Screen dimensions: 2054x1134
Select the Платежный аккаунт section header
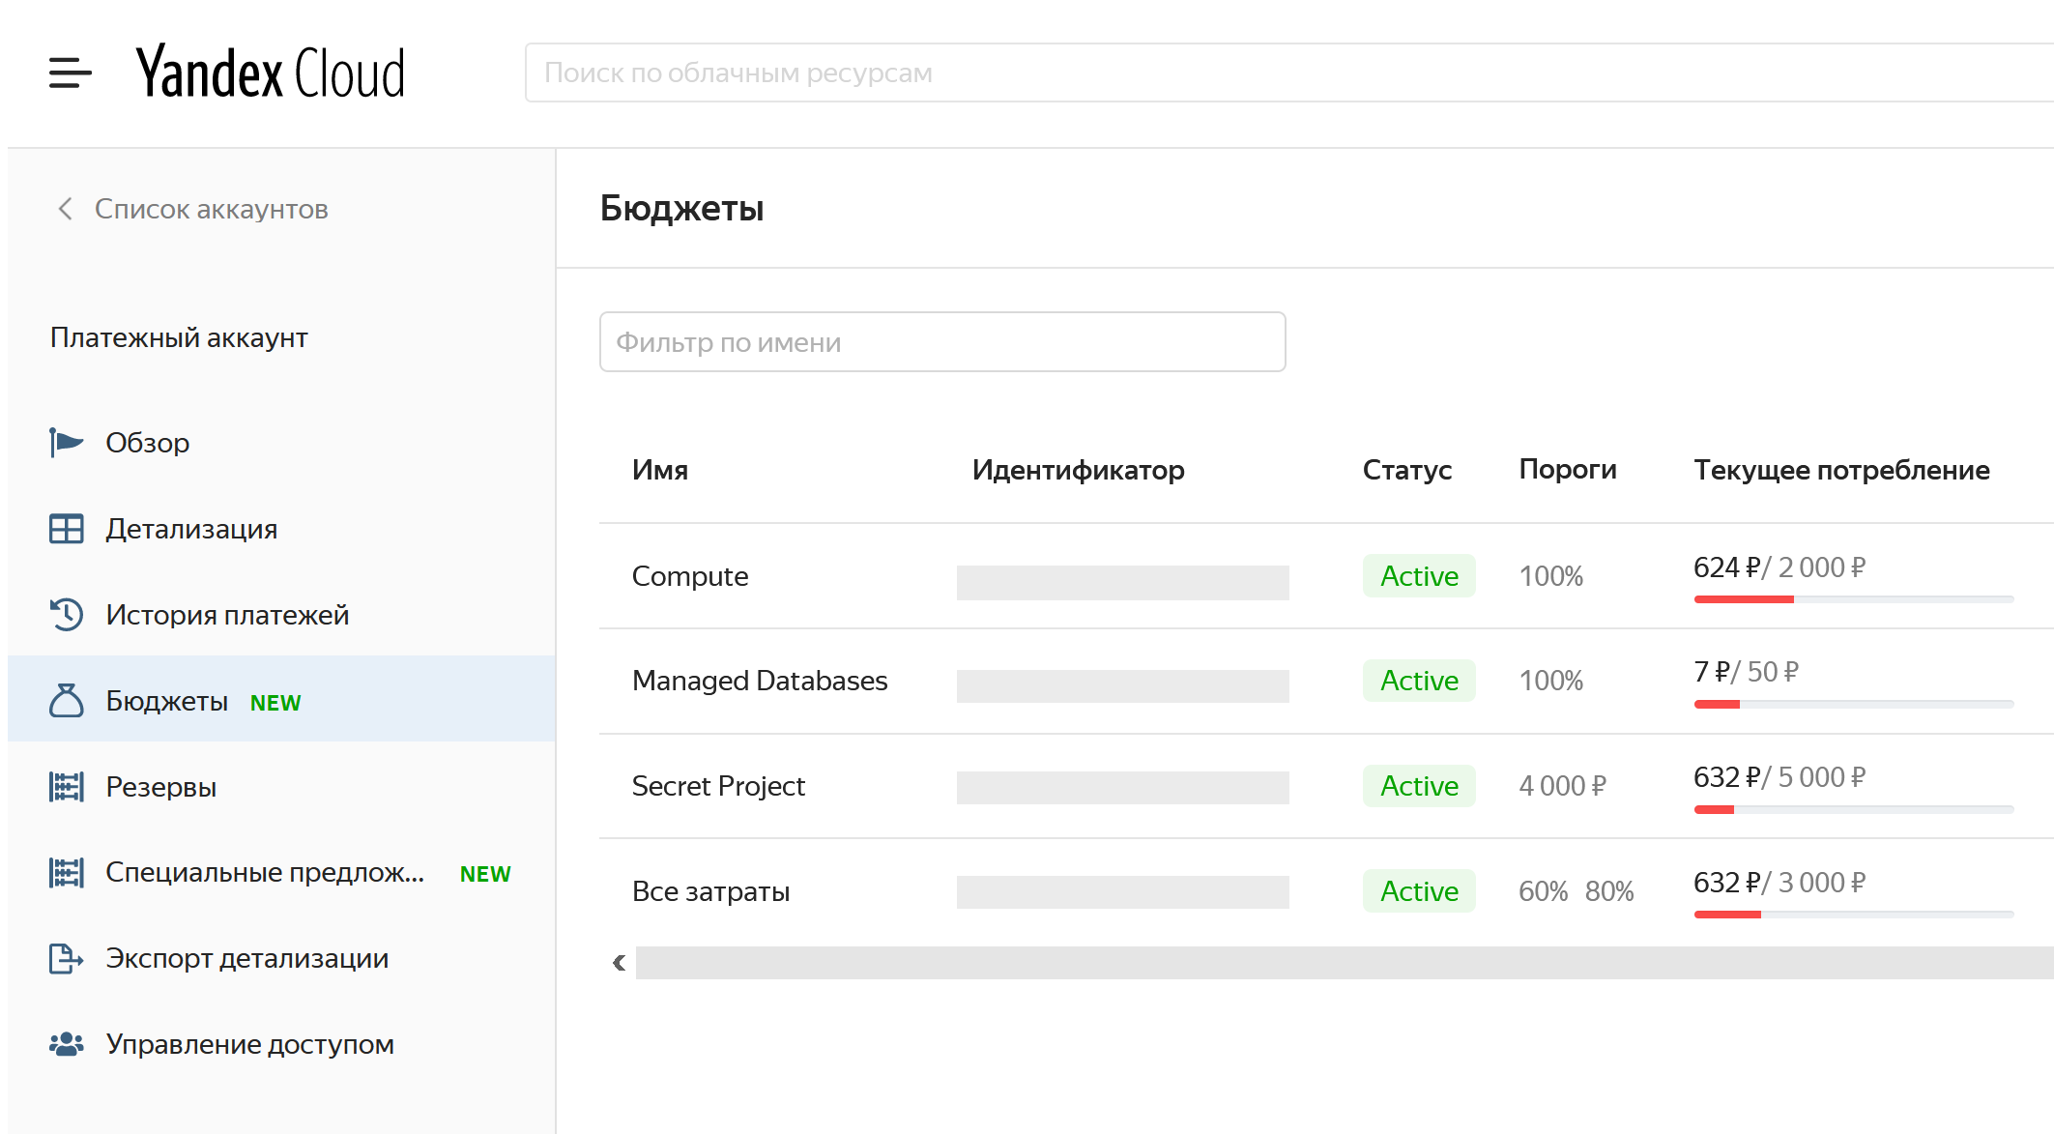point(182,335)
